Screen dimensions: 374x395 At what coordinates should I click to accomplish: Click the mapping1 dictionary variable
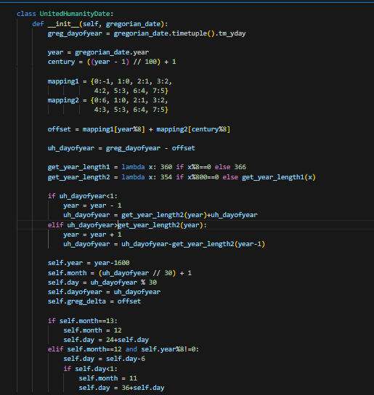(x=63, y=81)
